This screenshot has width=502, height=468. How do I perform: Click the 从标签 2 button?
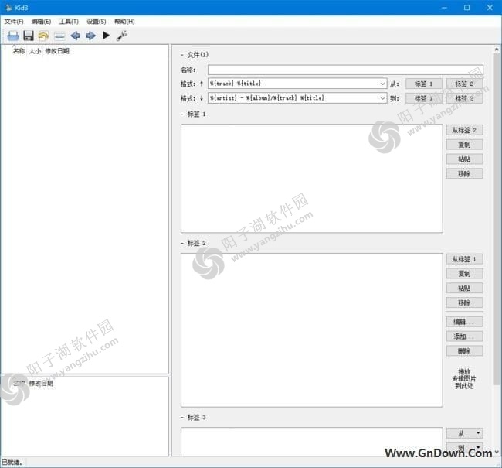[x=464, y=130]
